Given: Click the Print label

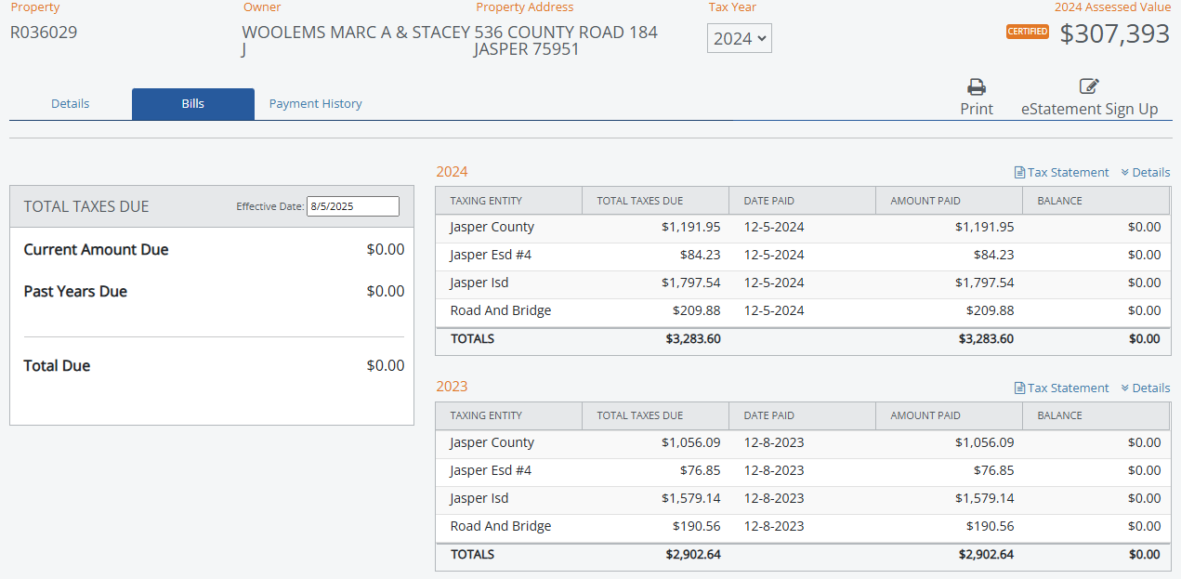Looking at the screenshot, I should 976,109.
